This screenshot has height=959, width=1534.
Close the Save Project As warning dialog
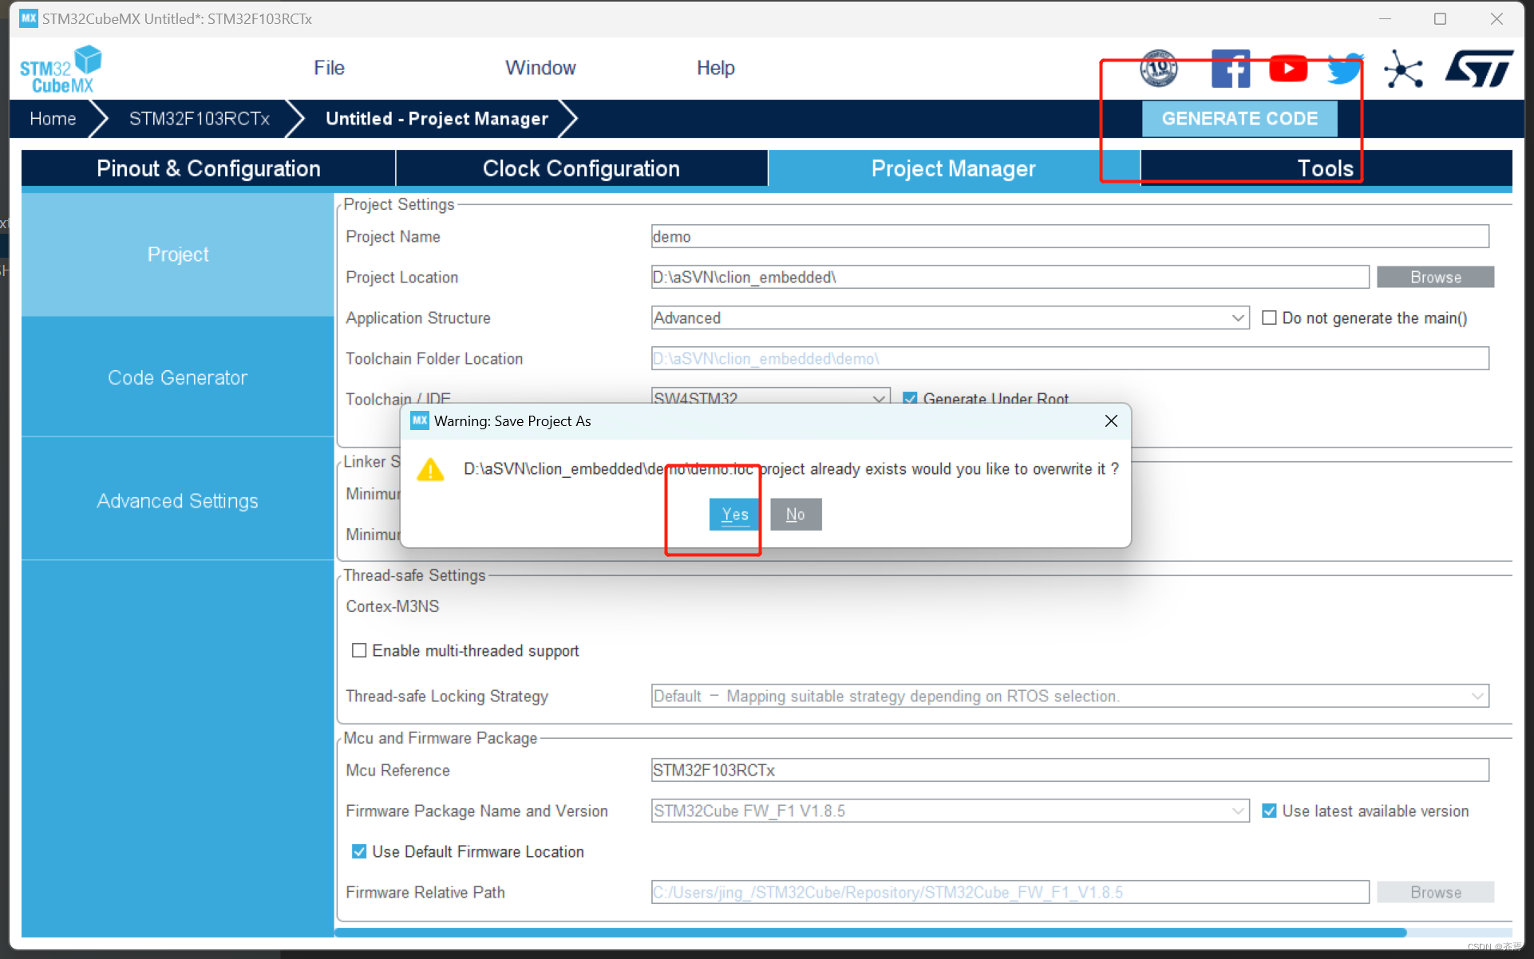(1110, 420)
